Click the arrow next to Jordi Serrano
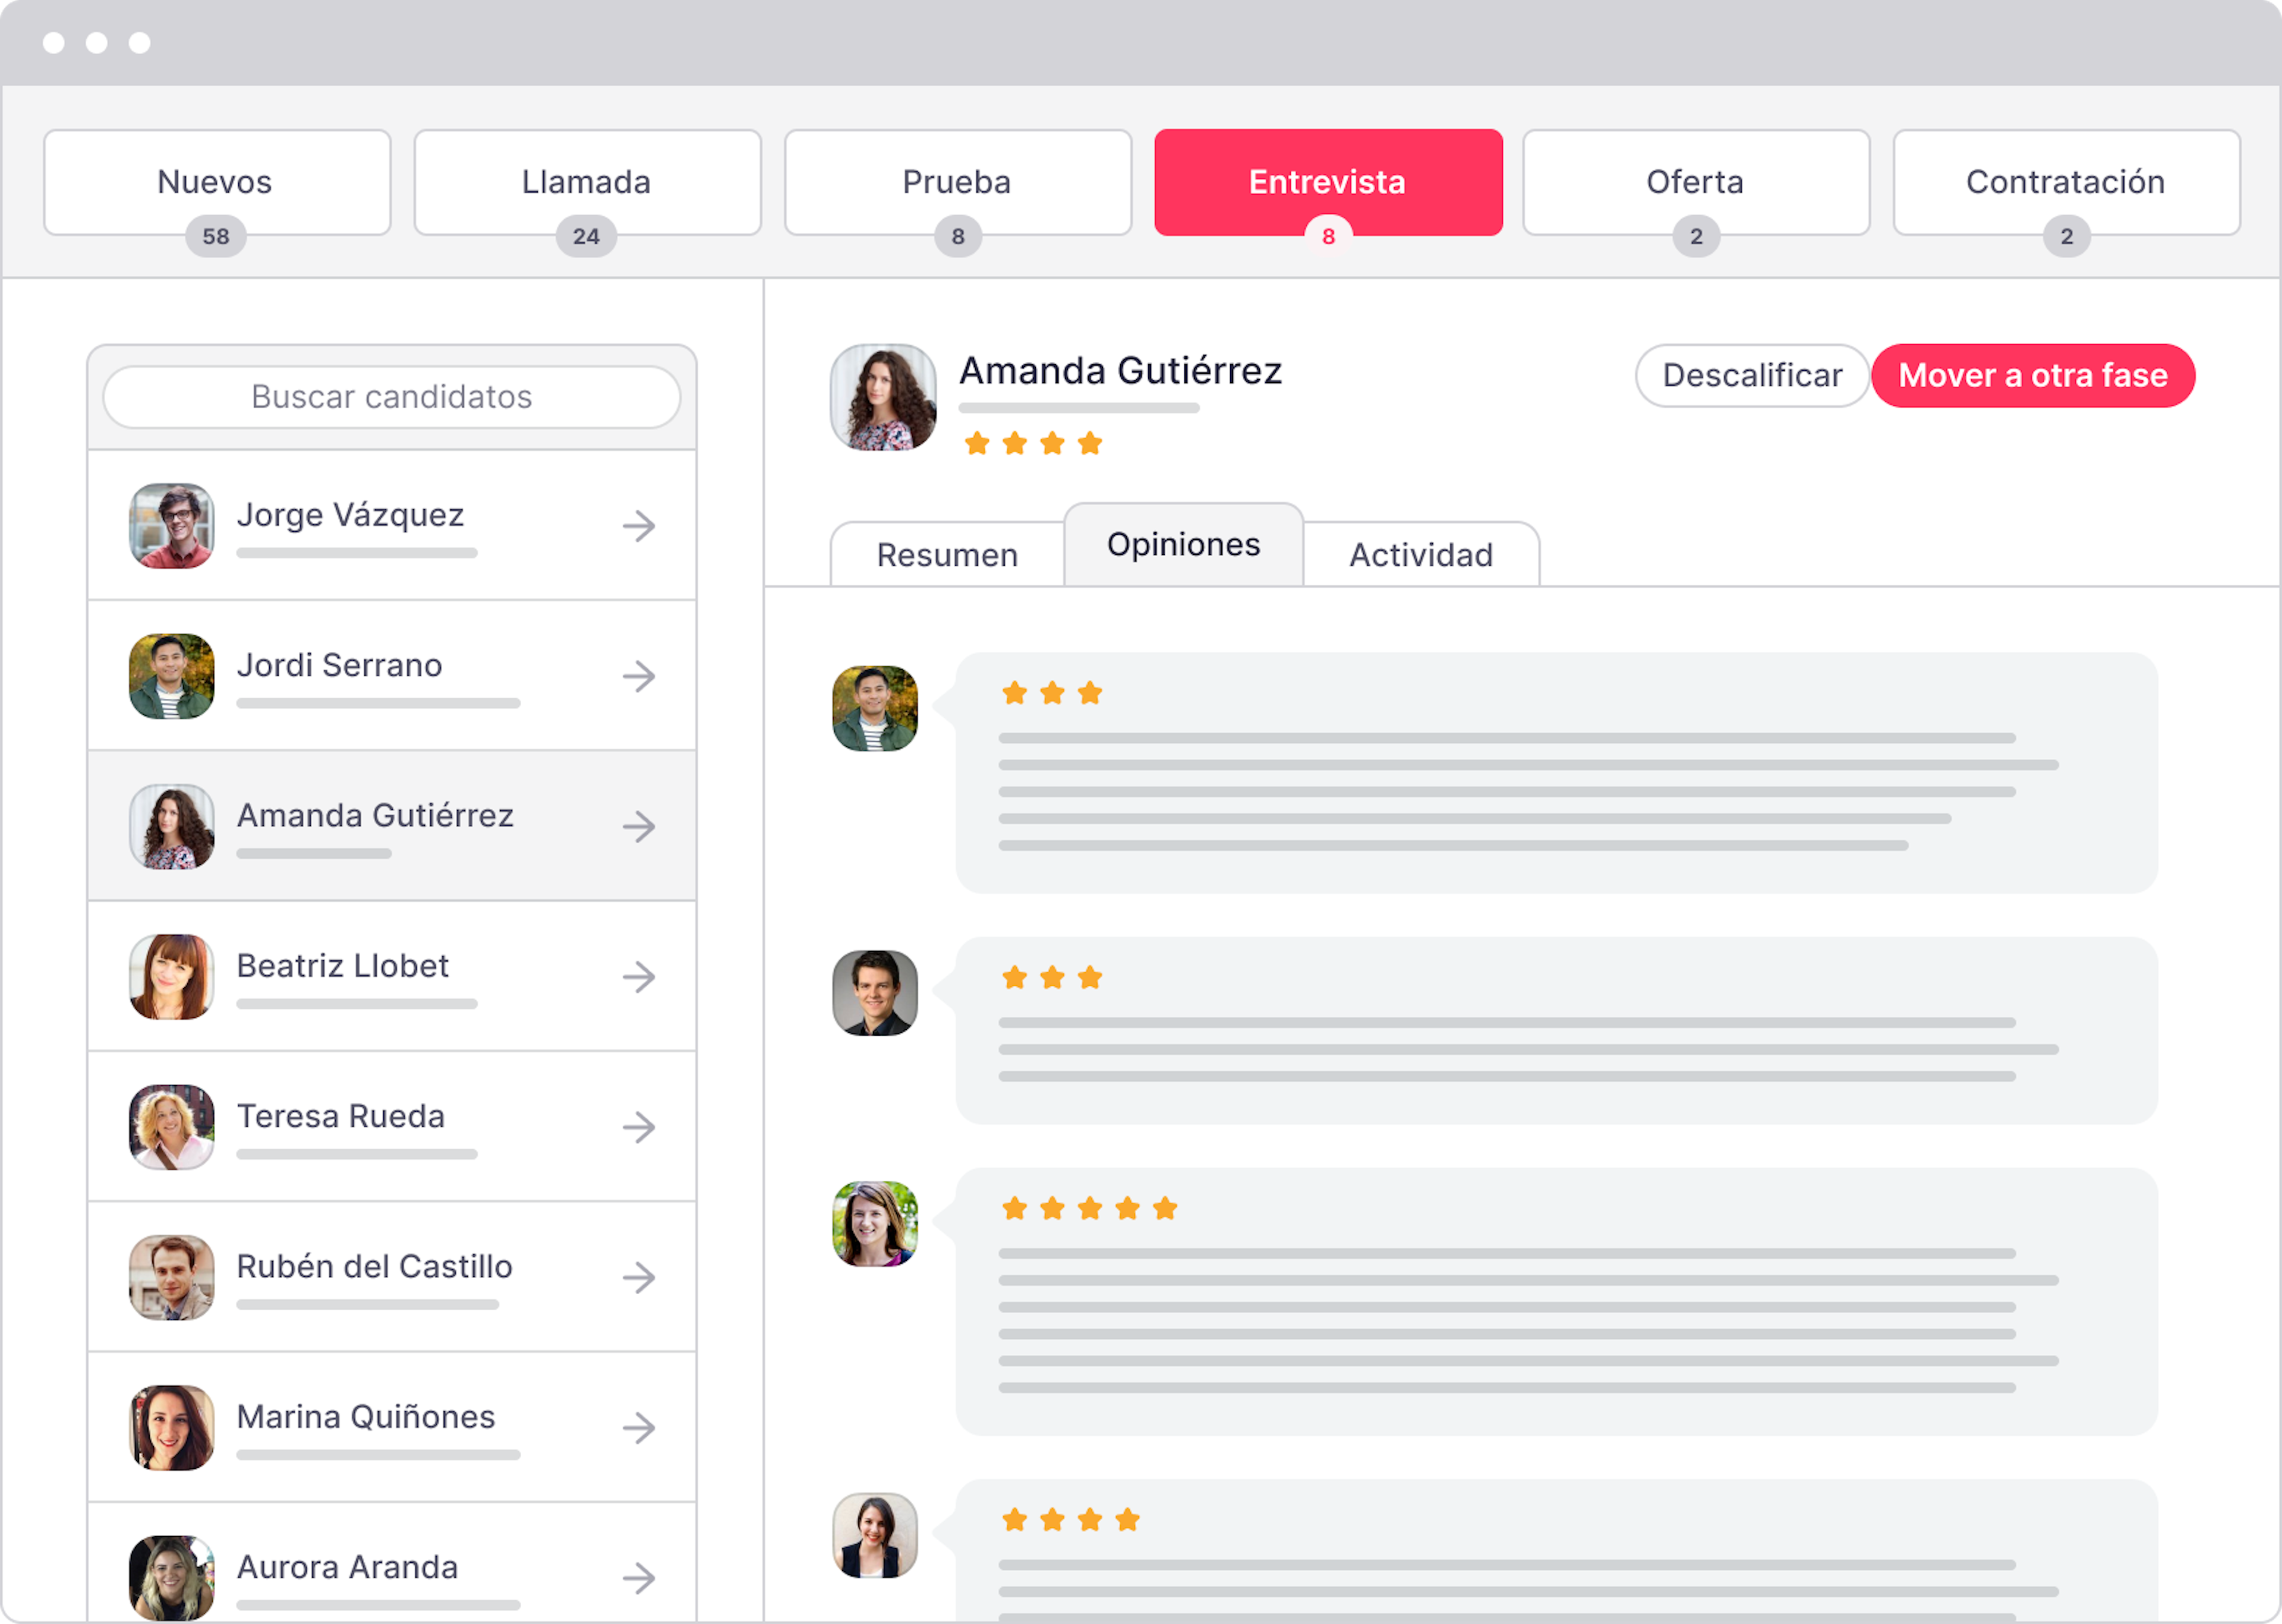 pos(639,676)
